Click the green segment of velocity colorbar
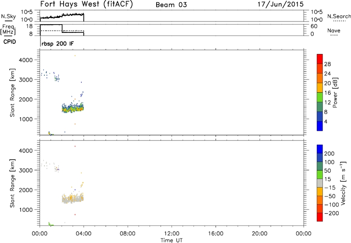Image resolution: width=351 pixels, height=243 pixels. click(320, 175)
